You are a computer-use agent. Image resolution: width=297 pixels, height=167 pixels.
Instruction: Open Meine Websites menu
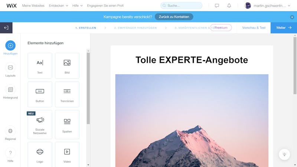coord(33,6)
